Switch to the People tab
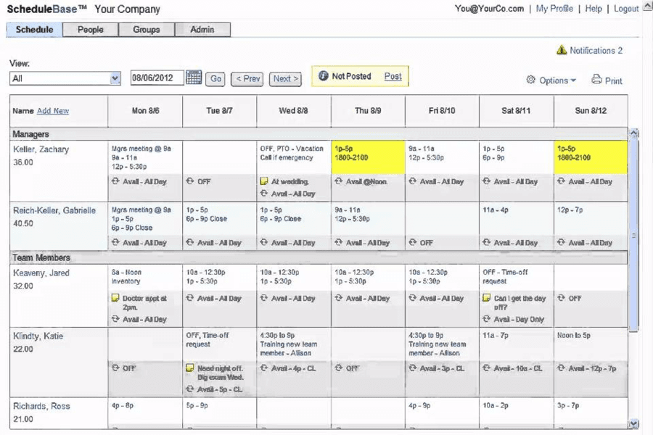Screen dimensions: 653x435 (x=90, y=30)
